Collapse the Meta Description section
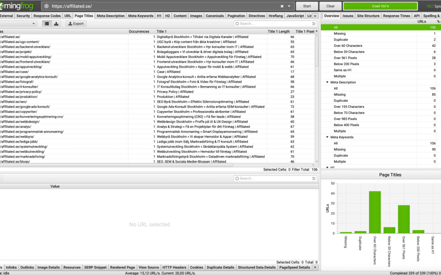The height and width of the screenshot is (275, 441). [327, 82]
